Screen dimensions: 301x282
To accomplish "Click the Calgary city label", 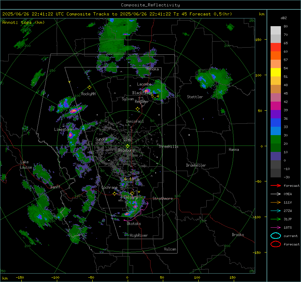I will tap(130, 197).
